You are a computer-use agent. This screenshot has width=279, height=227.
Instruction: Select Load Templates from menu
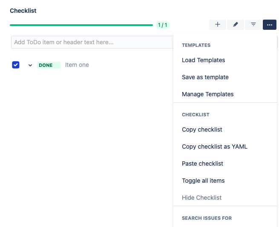(x=203, y=60)
